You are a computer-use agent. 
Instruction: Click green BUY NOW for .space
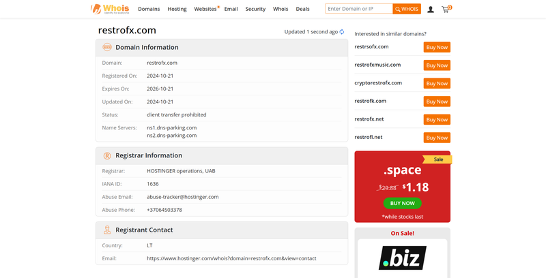(x=402, y=203)
